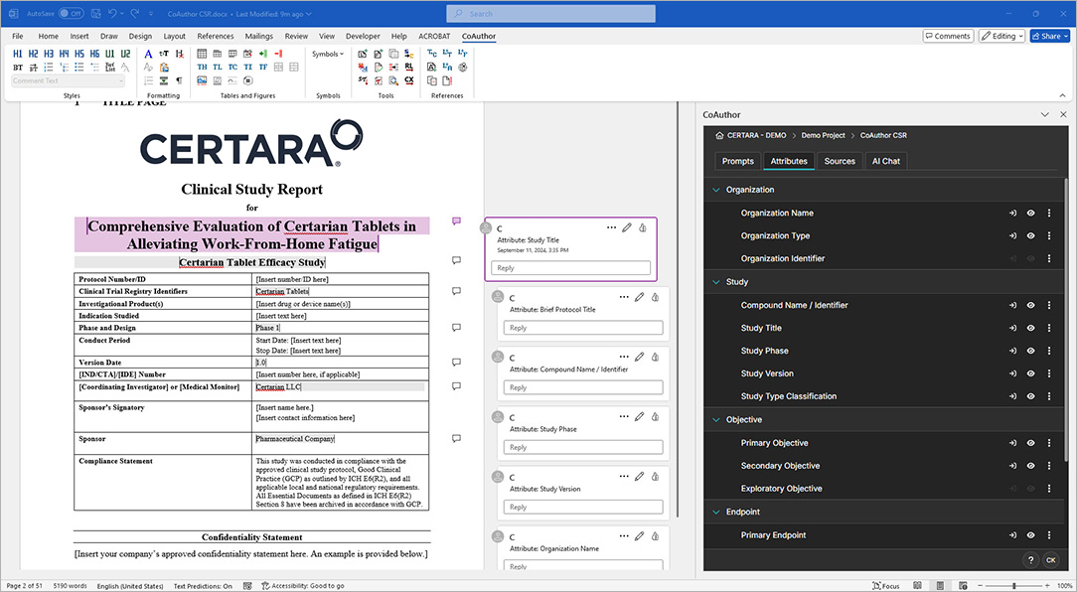The width and height of the screenshot is (1077, 592).
Task: Open CoAuthor pane options chevron
Action: 1045,114
